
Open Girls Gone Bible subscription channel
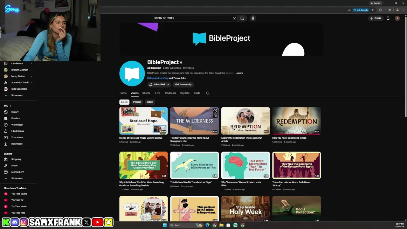pyautogui.click(x=19, y=89)
